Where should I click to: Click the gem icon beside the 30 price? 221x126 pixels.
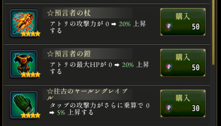[169, 108]
